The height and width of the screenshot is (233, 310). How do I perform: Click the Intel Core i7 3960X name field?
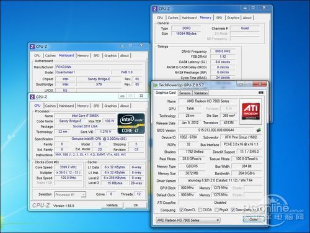coord(85,116)
